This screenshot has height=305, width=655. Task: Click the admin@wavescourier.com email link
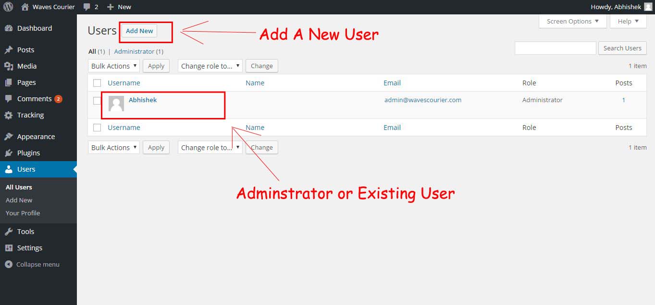(x=423, y=100)
